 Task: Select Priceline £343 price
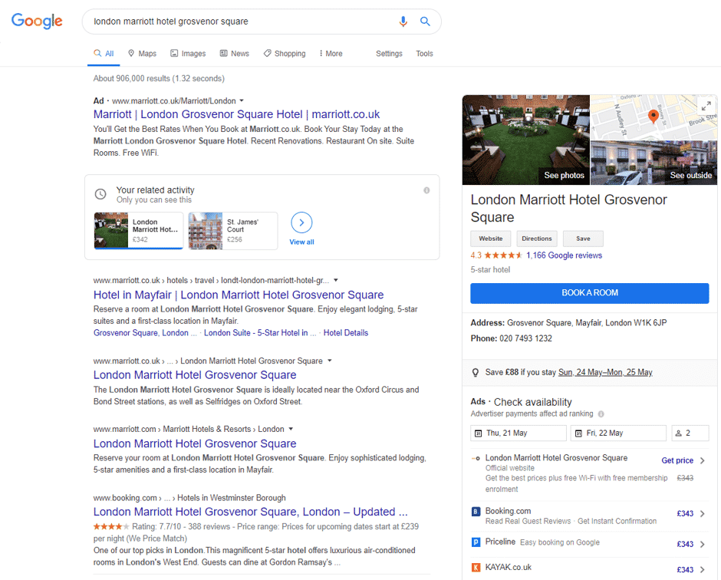[x=685, y=545]
